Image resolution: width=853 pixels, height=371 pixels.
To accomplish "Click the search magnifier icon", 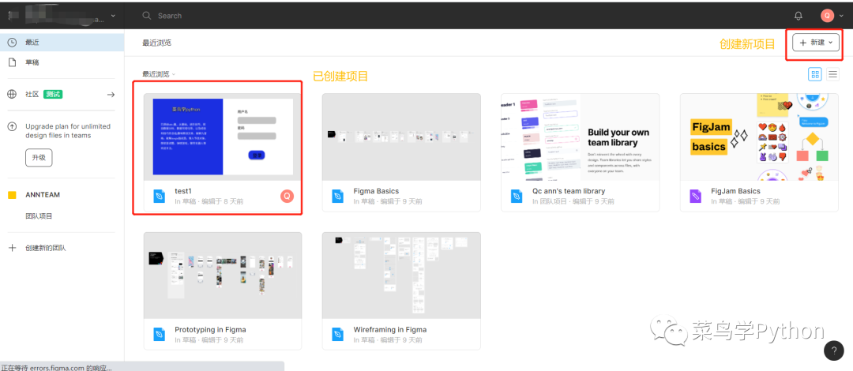I will click(146, 16).
